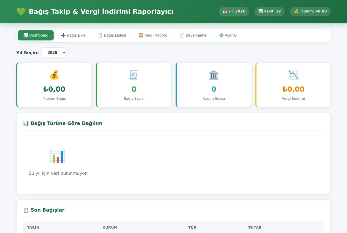The image size is (347, 233).
Task: Switch to the Dashboard tab
Action: (36, 35)
